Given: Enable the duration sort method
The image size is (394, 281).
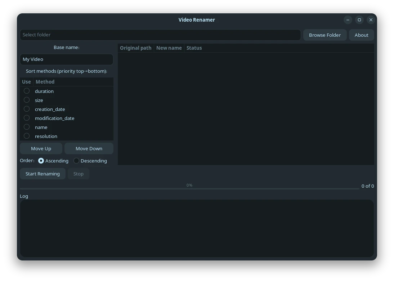Looking at the screenshot, I should [x=27, y=91].
